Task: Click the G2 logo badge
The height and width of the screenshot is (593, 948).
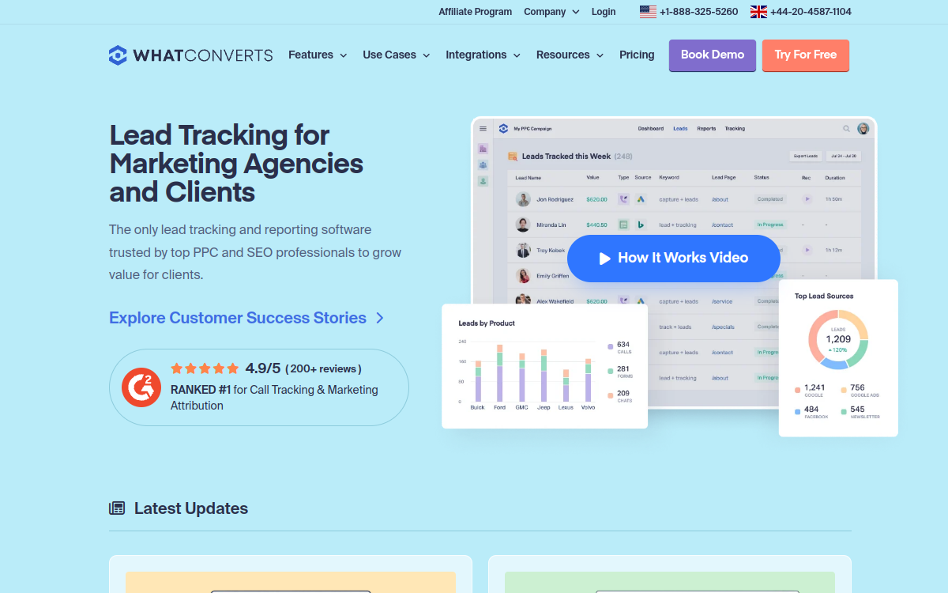Action: [x=141, y=387]
